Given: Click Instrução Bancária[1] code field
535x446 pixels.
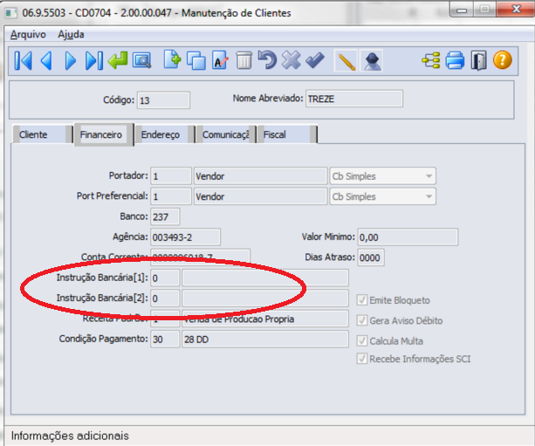Looking at the screenshot, I should [165, 278].
